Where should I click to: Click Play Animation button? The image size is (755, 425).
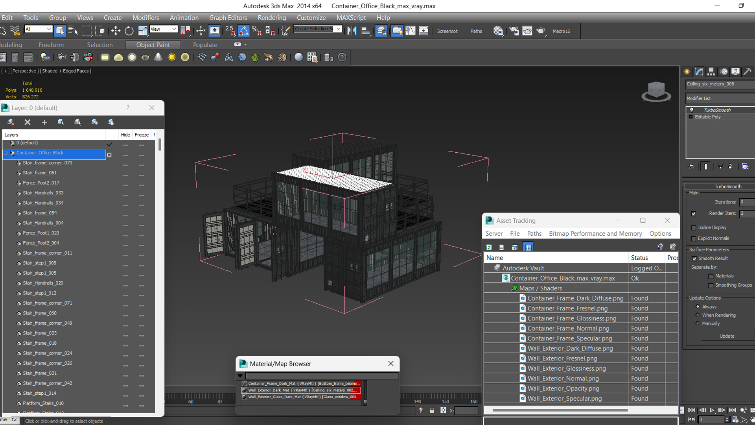coord(712,410)
